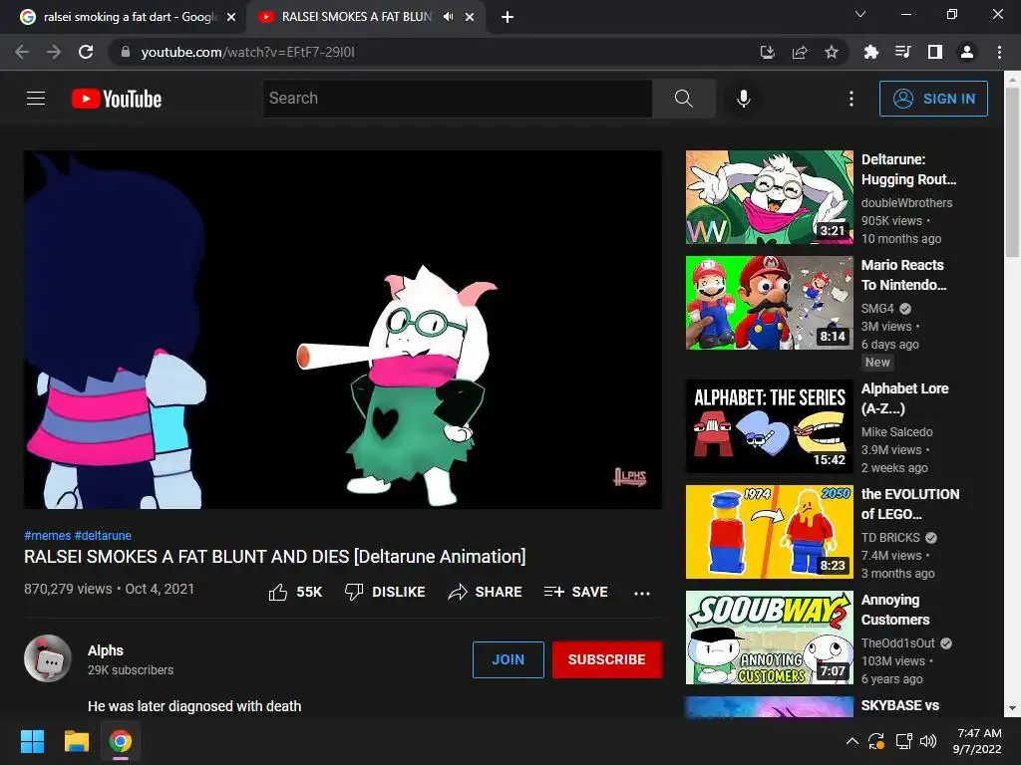Open Chrome three-dot menu
Viewport: 1021px width, 765px height.
(999, 52)
